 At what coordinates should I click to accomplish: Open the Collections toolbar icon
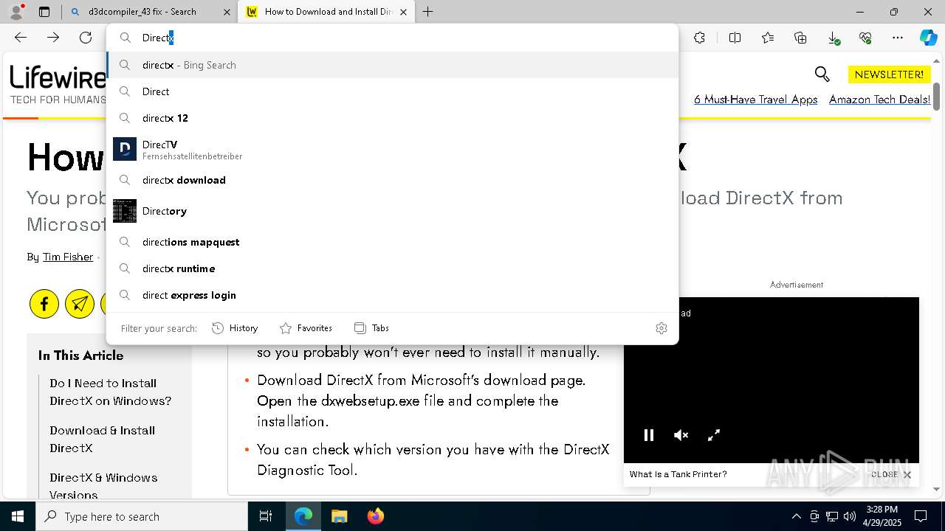pyautogui.click(x=800, y=38)
